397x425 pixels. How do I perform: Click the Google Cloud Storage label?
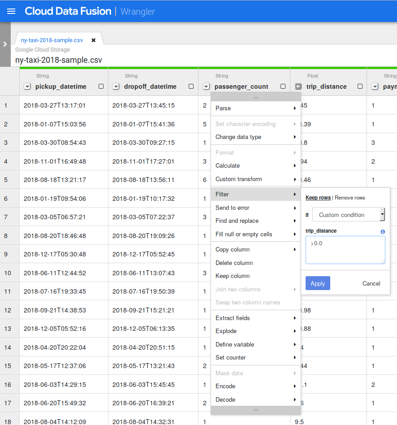(43, 50)
